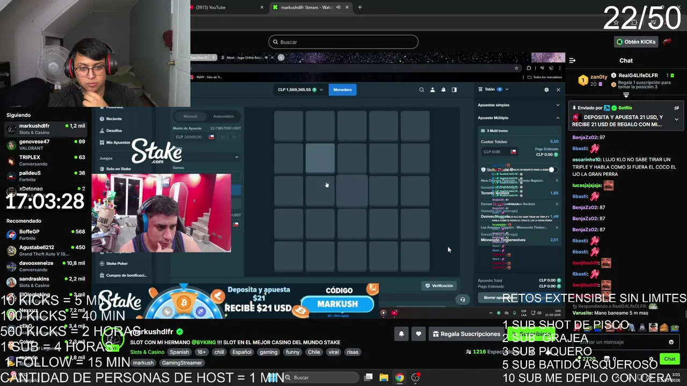This screenshot has height=386, width=687.
Task: Remove the Minnesota Timberwolves bet selection
Action: [557, 227]
